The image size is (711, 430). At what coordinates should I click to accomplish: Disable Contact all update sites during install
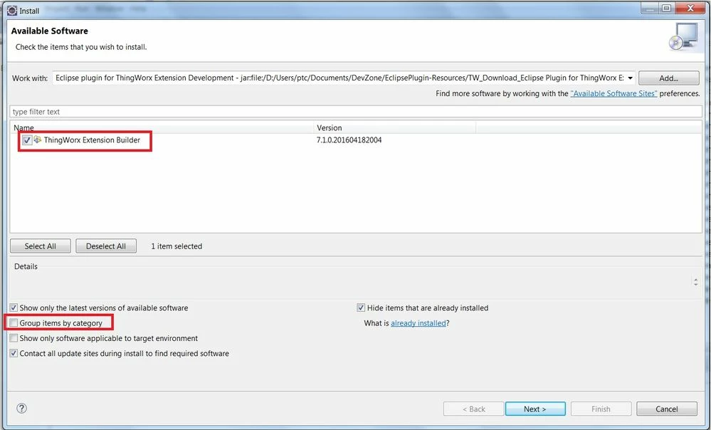tap(13, 353)
